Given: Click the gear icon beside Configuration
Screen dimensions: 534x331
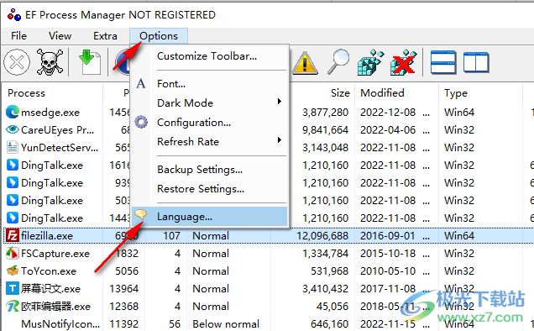Looking at the screenshot, I should 141,122.
